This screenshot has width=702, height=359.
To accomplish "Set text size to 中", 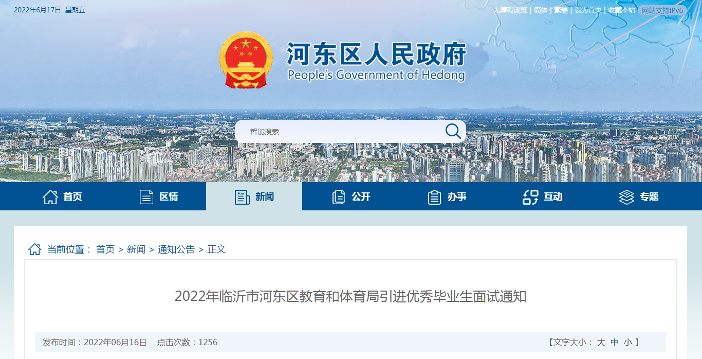I will pos(615,342).
